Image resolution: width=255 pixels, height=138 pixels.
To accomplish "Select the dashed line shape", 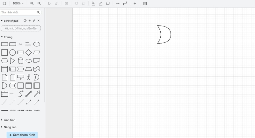I will pyautogui.click(x=4, y=102).
